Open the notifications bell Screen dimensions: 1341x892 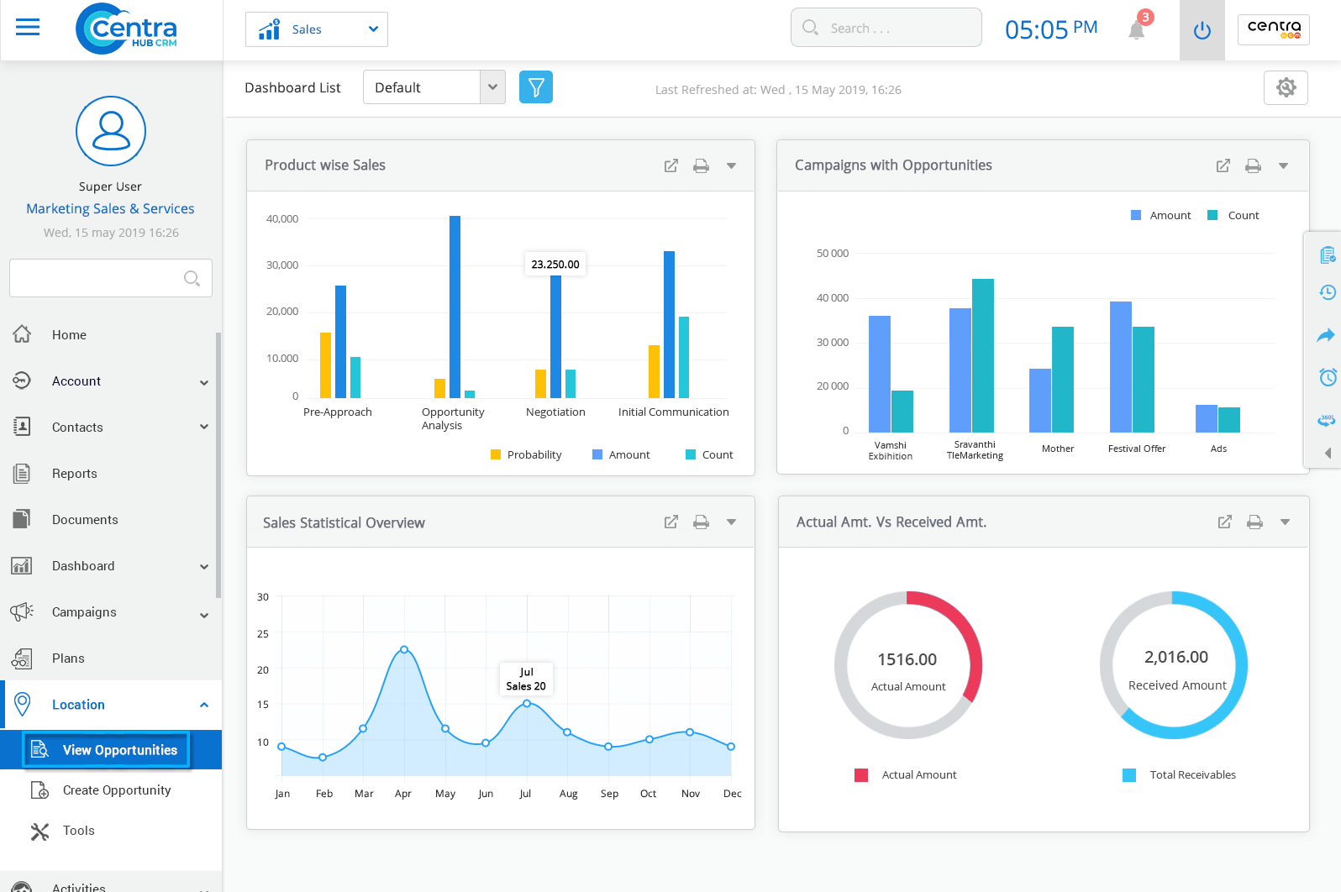tap(1137, 30)
